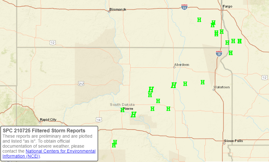Screen dimensions: 269x162
Task: Select the hail marker northwest of Watertown
Action: pos(203,82)
